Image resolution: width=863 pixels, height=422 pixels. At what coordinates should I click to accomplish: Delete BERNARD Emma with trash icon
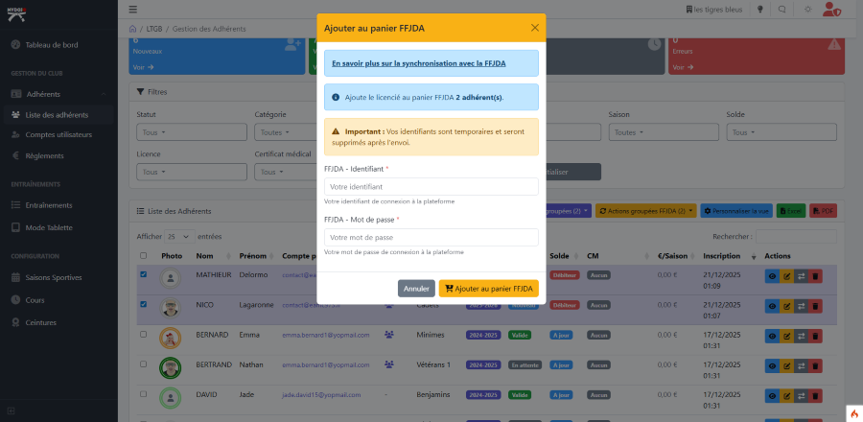(x=815, y=335)
